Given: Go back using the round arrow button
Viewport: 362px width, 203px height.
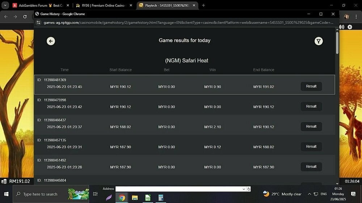Looking at the screenshot, I should coord(51,41).
